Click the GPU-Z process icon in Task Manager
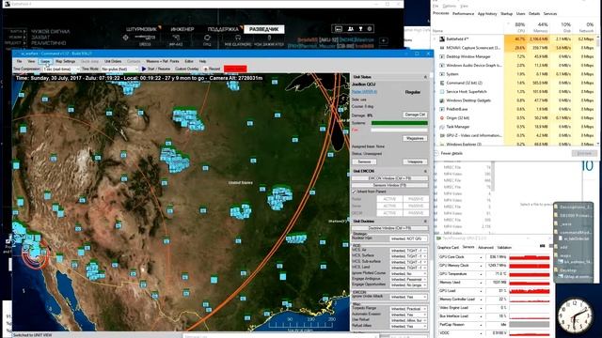Viewport: 602px width, 338px height. tap(442, 135)
